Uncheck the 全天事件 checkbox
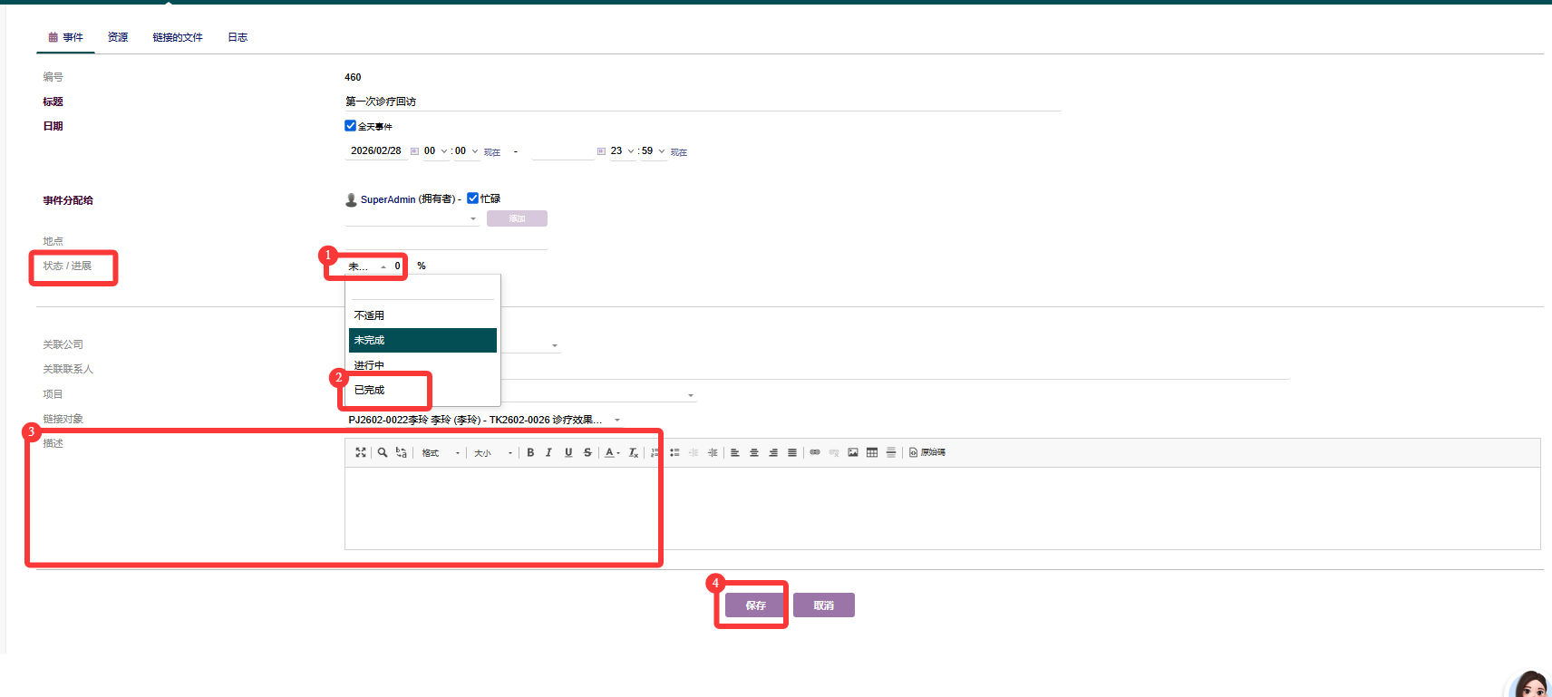This screenshot has height=697, width=1552. (x=350, y=126)
